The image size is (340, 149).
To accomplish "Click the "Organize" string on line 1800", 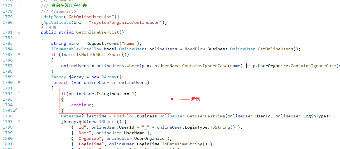I will pos(89,138).
